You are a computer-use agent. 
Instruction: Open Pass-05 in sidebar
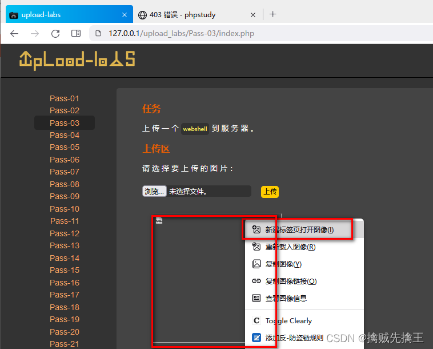click(x=65, y=148)
